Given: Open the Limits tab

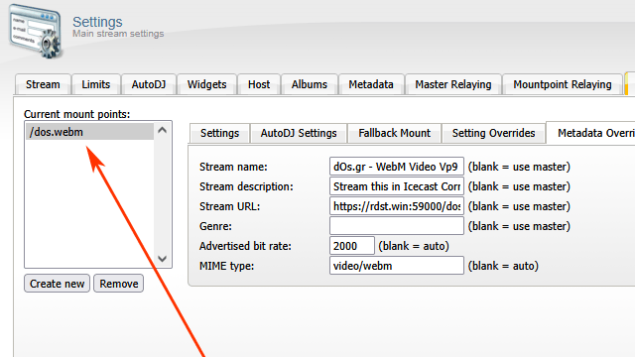Looking at the screenshot, I should pyautogui.click(x=96, y=84).
